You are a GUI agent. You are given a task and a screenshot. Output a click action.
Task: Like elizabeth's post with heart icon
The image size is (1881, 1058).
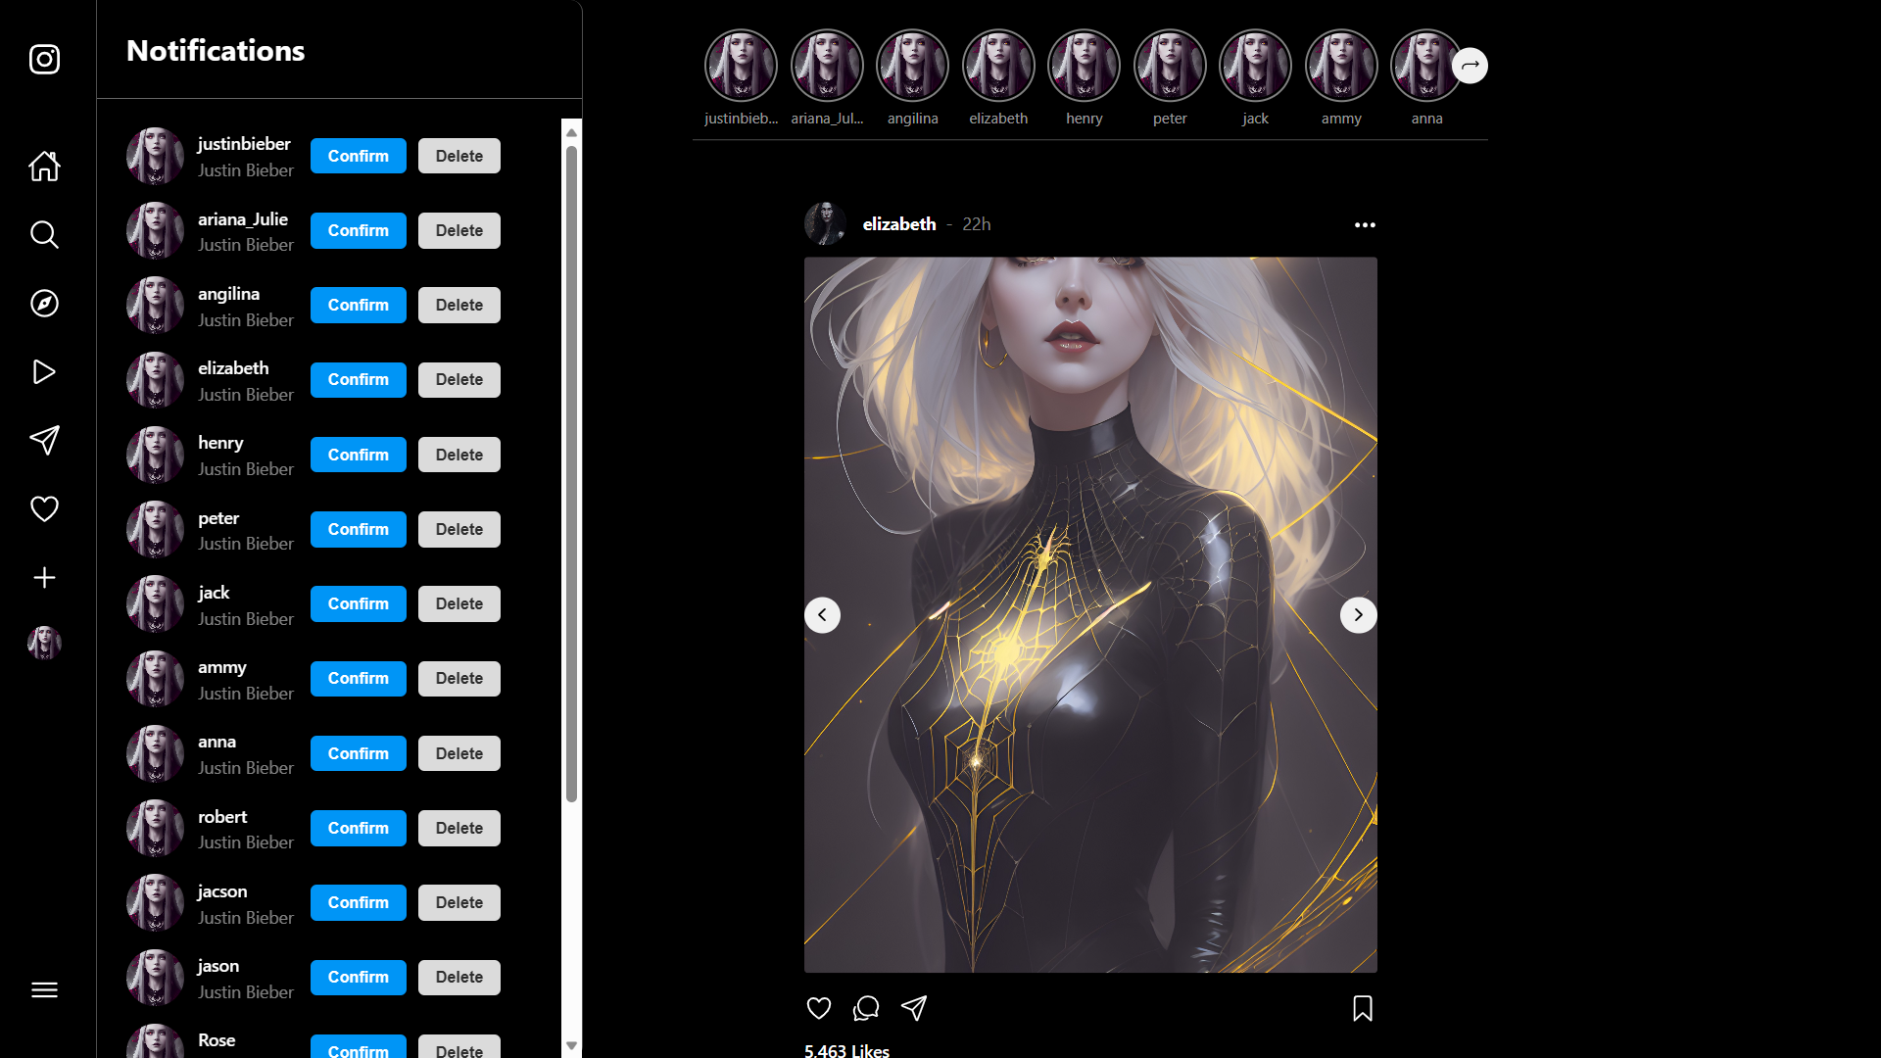tap(819, 1008)
